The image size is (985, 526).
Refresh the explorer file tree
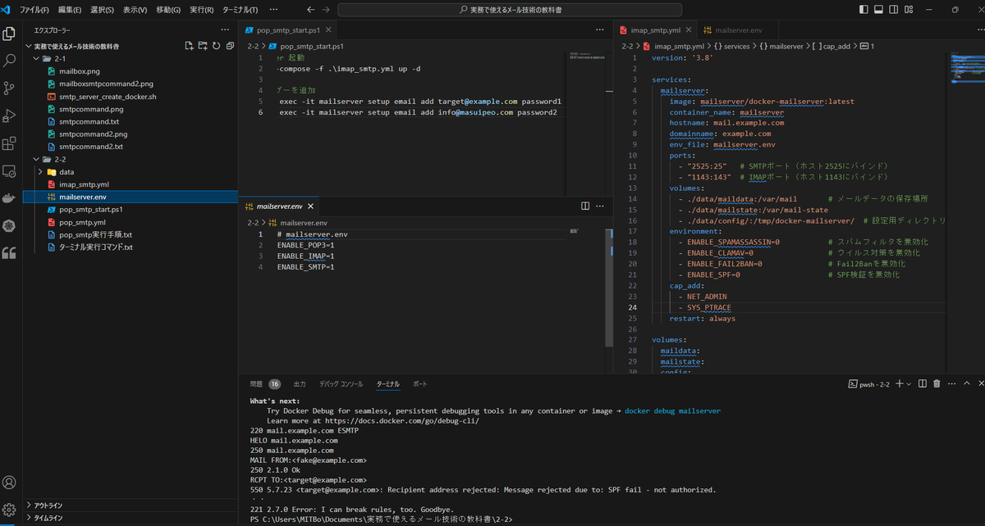pos(217,46)
